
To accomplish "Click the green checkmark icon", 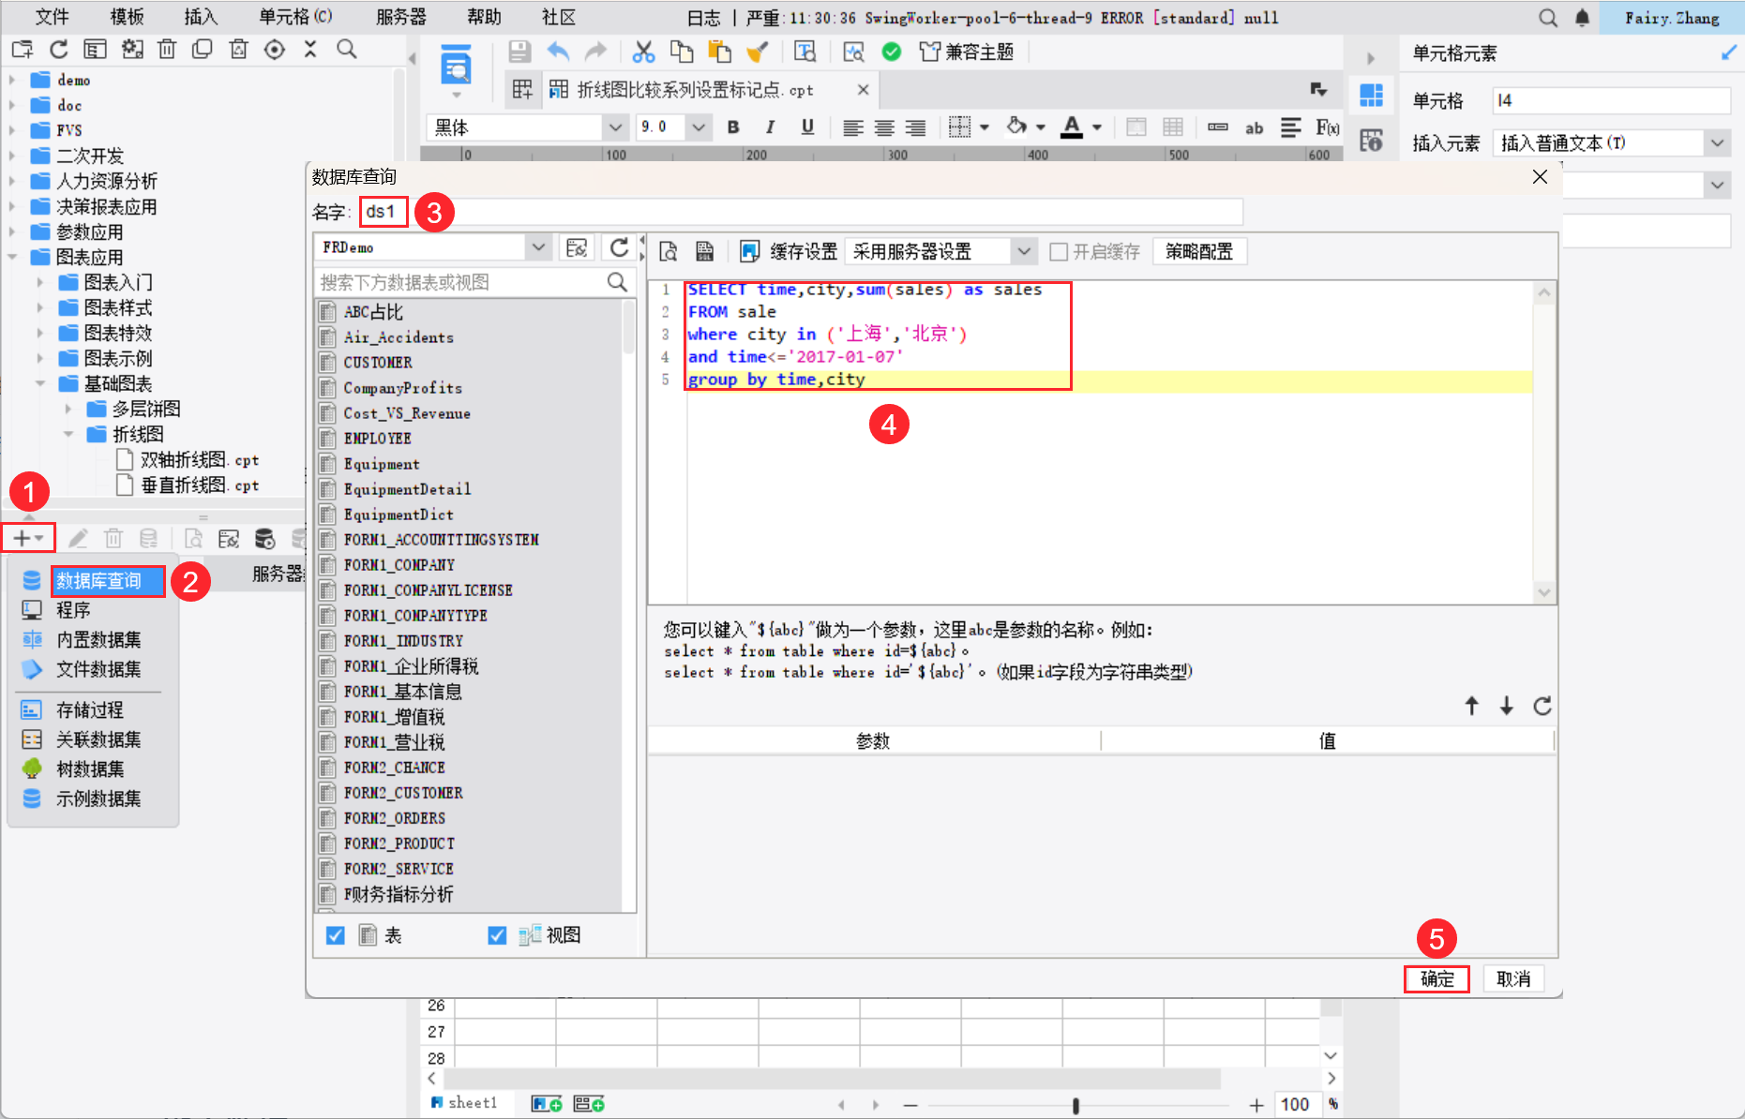I will (892, 52).
